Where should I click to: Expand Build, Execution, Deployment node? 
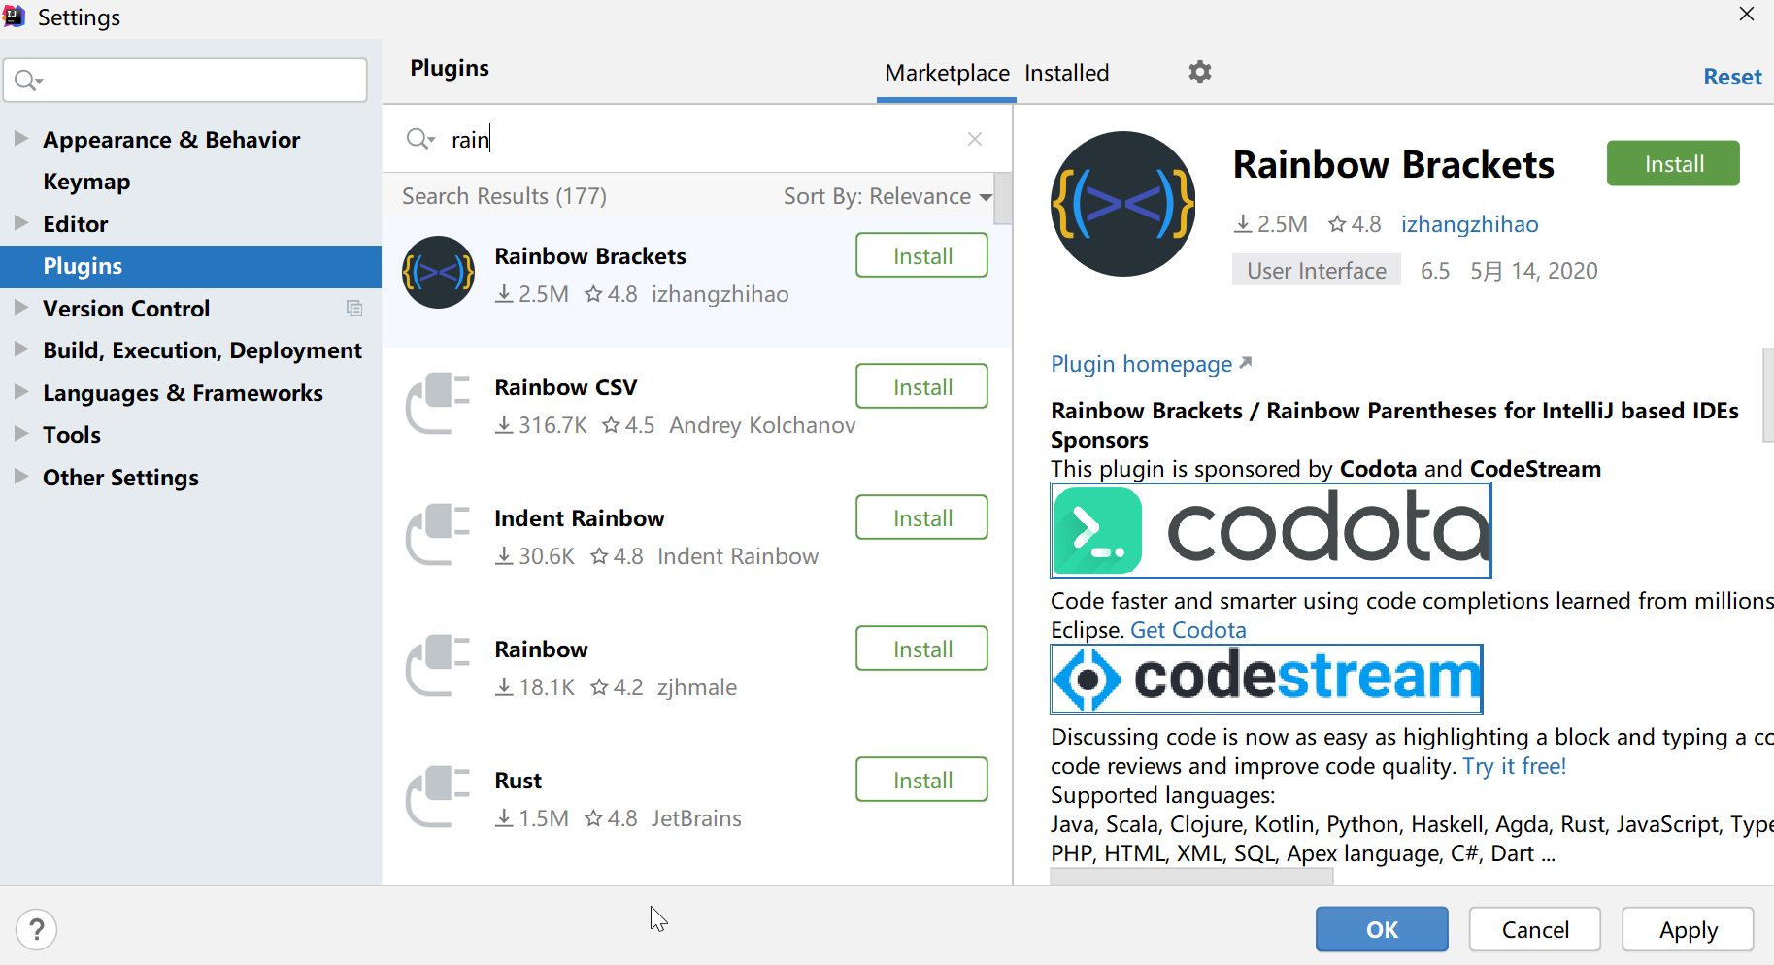pyautogui.click(x=20, y=349)
